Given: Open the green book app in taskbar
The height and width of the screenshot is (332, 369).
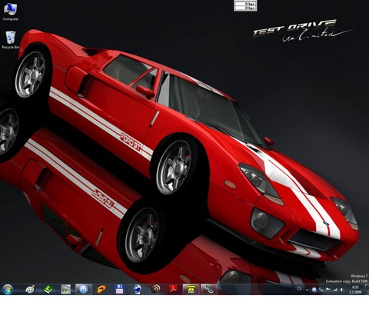Looking at the screenshot, I should tap(48, 290).
